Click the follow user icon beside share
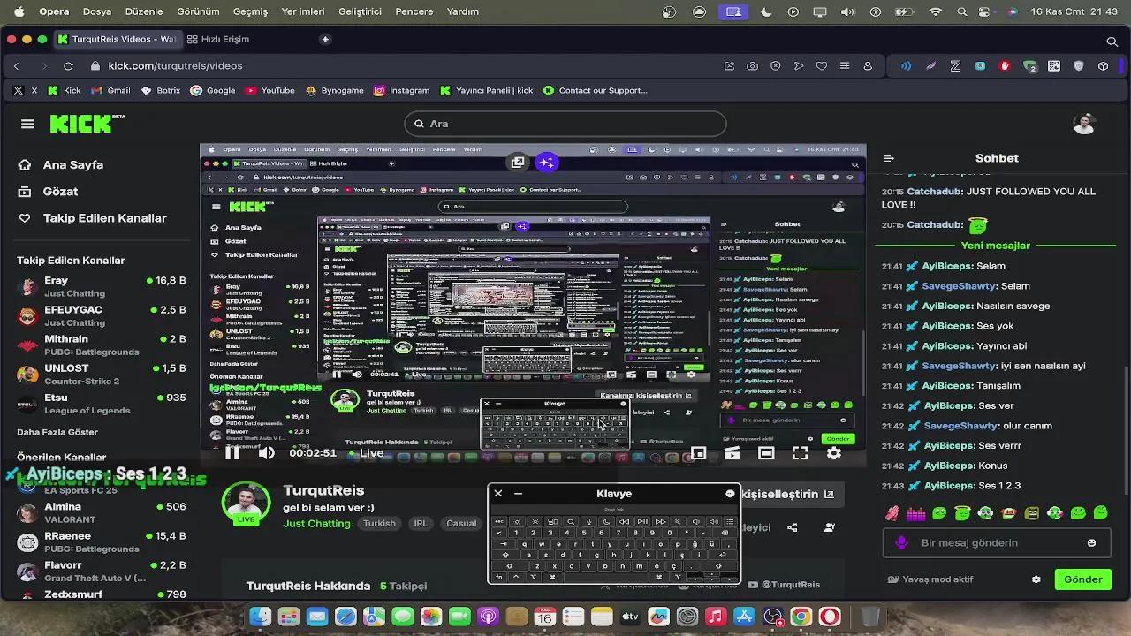 click(829, 527)
